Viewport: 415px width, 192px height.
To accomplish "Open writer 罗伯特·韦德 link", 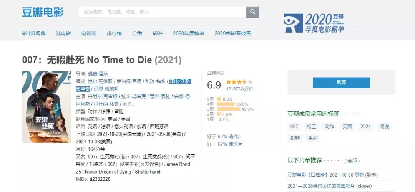I will 129,81.
